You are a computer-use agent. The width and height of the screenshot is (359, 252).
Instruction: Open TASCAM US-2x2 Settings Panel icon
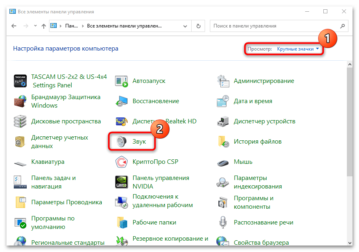tap(20, 81)
